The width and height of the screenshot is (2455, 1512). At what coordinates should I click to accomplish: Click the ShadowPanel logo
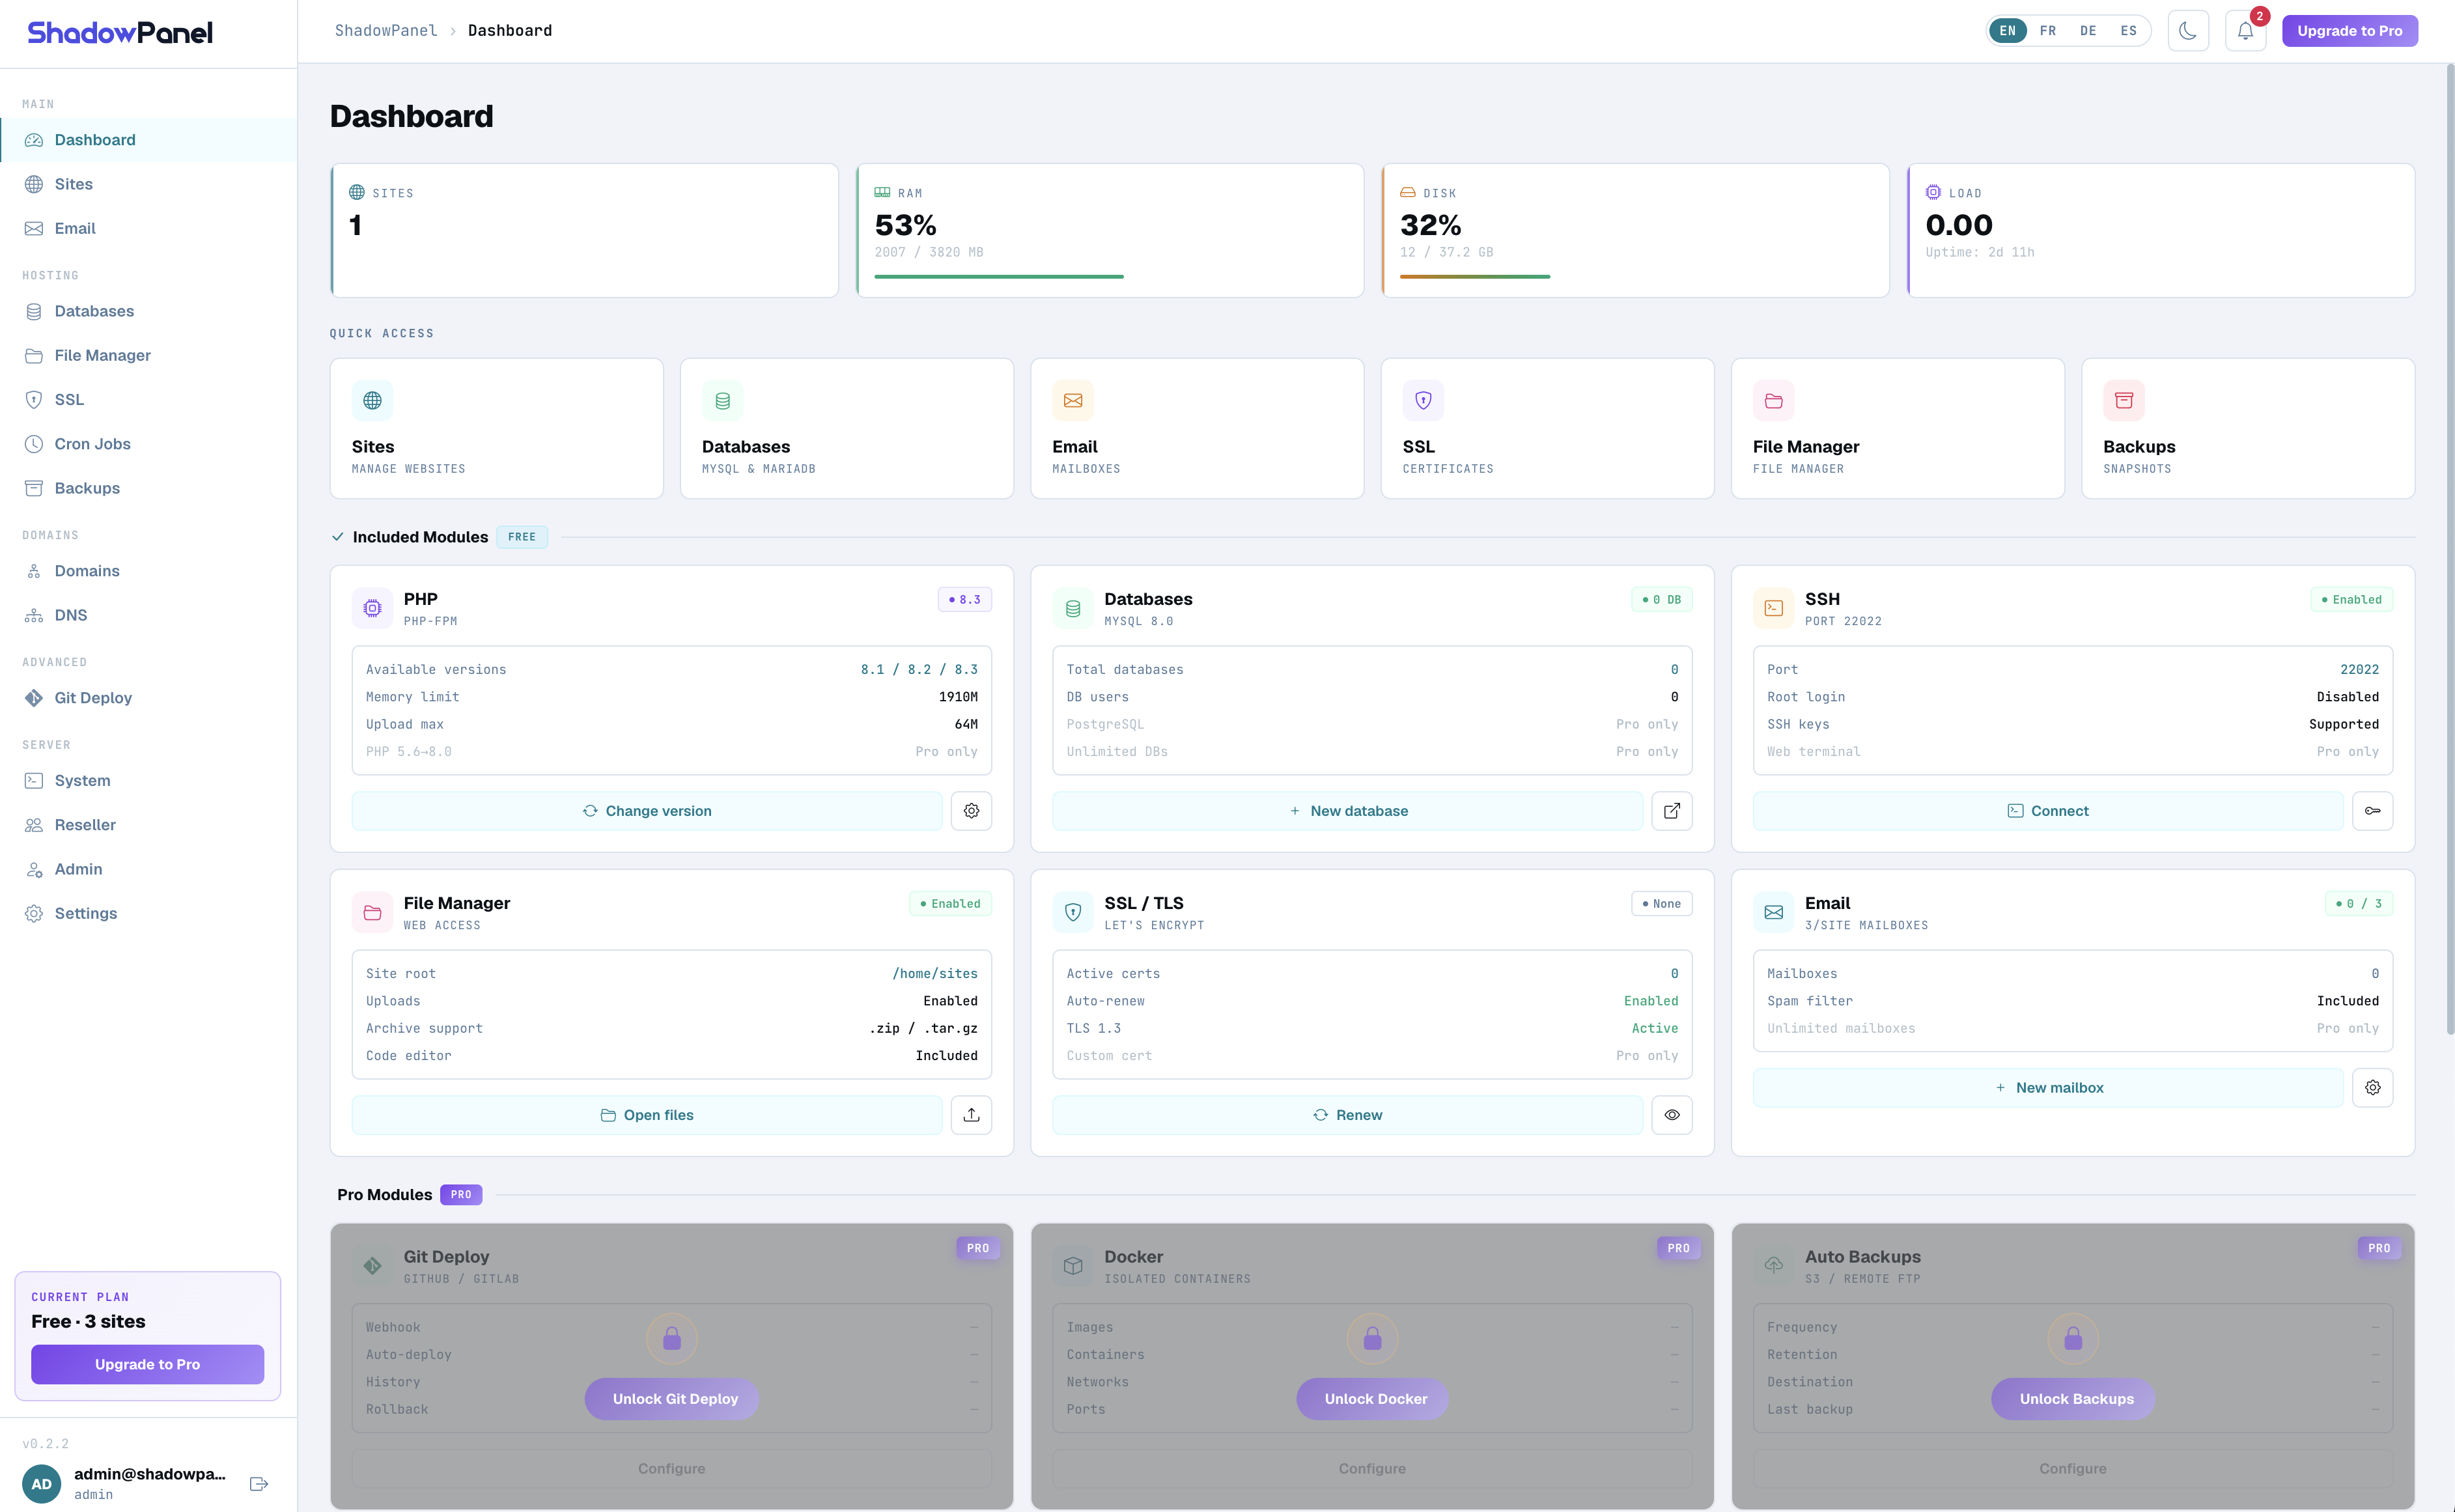tap(120, 33)
